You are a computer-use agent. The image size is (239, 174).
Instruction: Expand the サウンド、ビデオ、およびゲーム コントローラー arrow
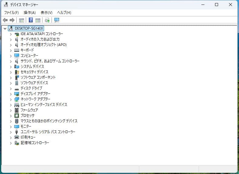coord(11,61)
